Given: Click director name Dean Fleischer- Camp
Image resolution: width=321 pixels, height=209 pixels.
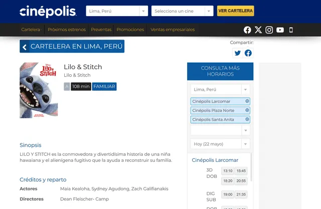Looking at the screenshot, I should [x=84, y=199].
